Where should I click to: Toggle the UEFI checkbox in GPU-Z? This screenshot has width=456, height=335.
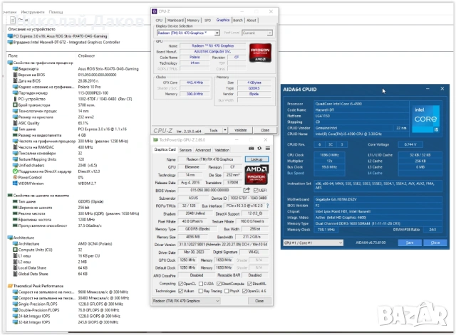[x=256, y=190]
